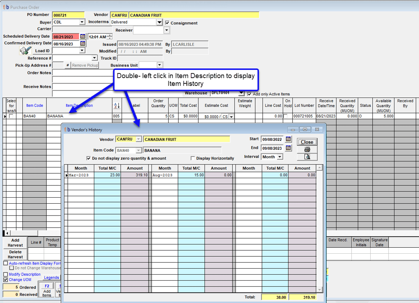Enable the Display Horizontally checkbox
The image size is (419, 303).
[x=193, y=158]
